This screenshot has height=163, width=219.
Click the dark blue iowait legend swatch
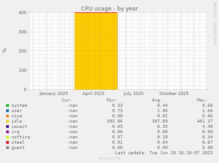click(x=7, y=127)
